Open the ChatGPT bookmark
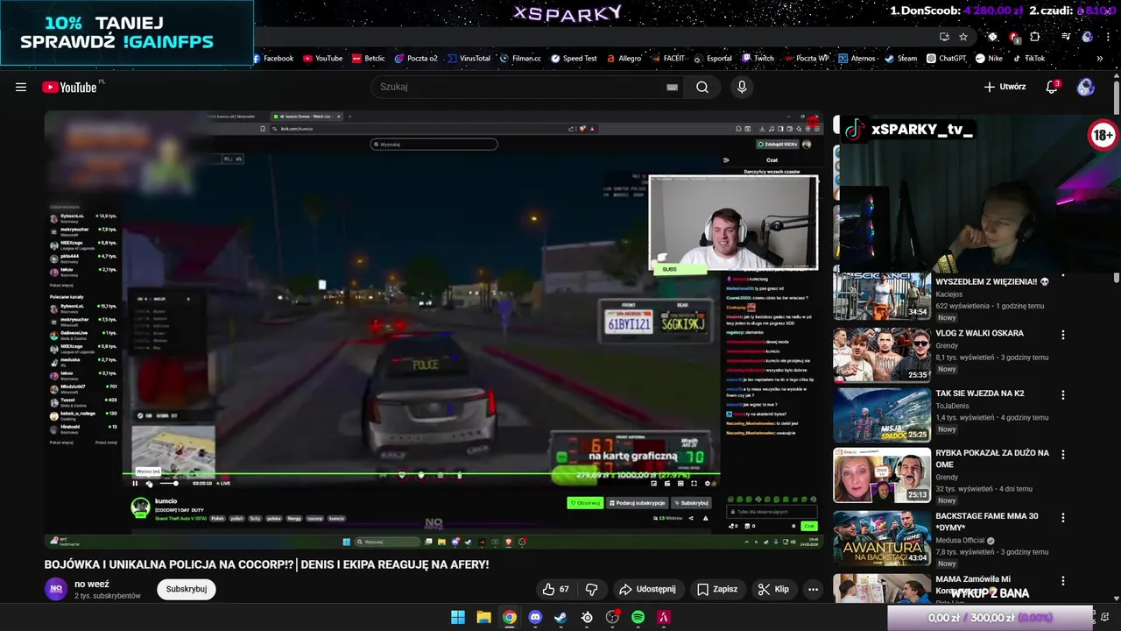 [x=946, y=59]
